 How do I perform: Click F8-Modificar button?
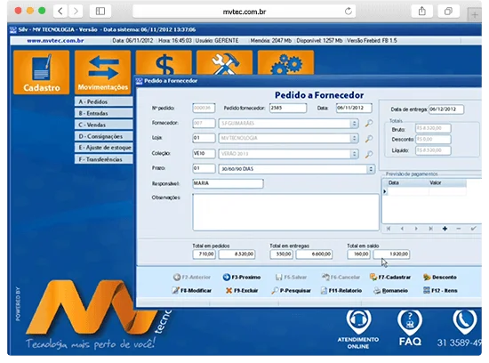[191, 291]
